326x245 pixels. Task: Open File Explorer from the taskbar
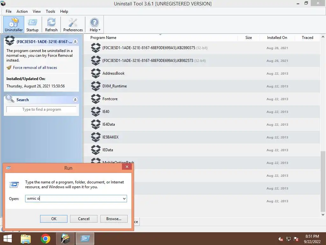coord(26,239)
